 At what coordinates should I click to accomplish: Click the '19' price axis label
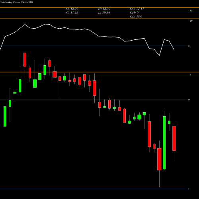pyautogui.click(x=191, y=11)
